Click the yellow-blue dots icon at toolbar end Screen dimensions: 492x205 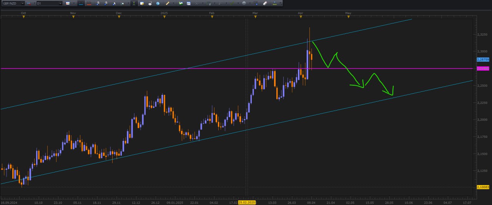click(x=274, y=3)
